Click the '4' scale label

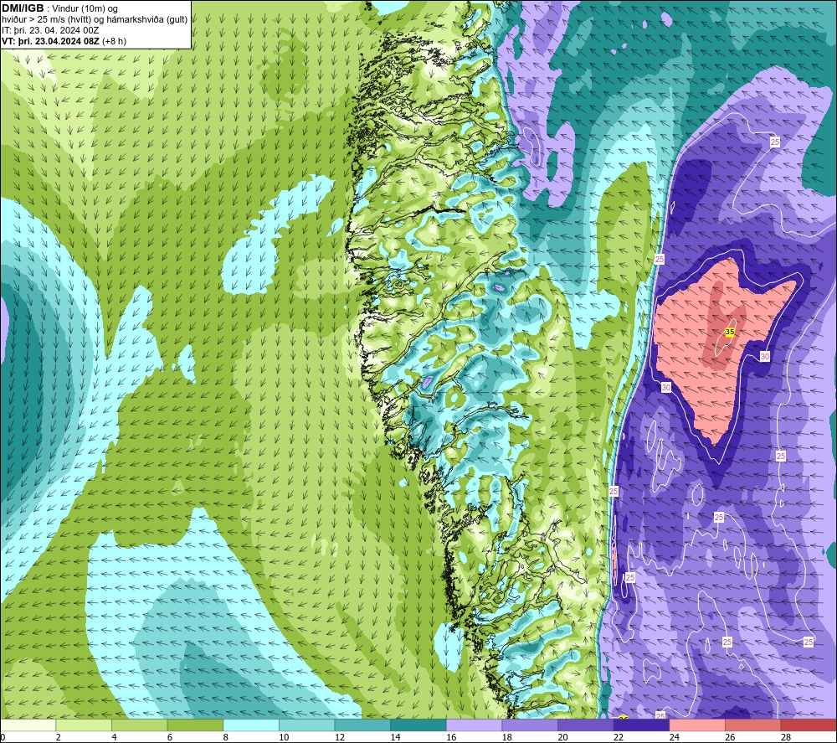[114, 737]
